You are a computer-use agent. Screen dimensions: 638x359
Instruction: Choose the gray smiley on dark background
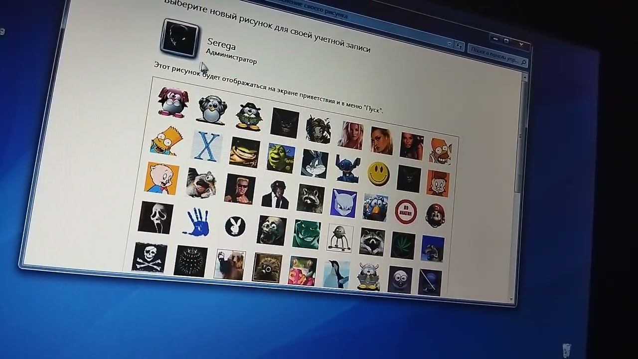tap(400, 280)
